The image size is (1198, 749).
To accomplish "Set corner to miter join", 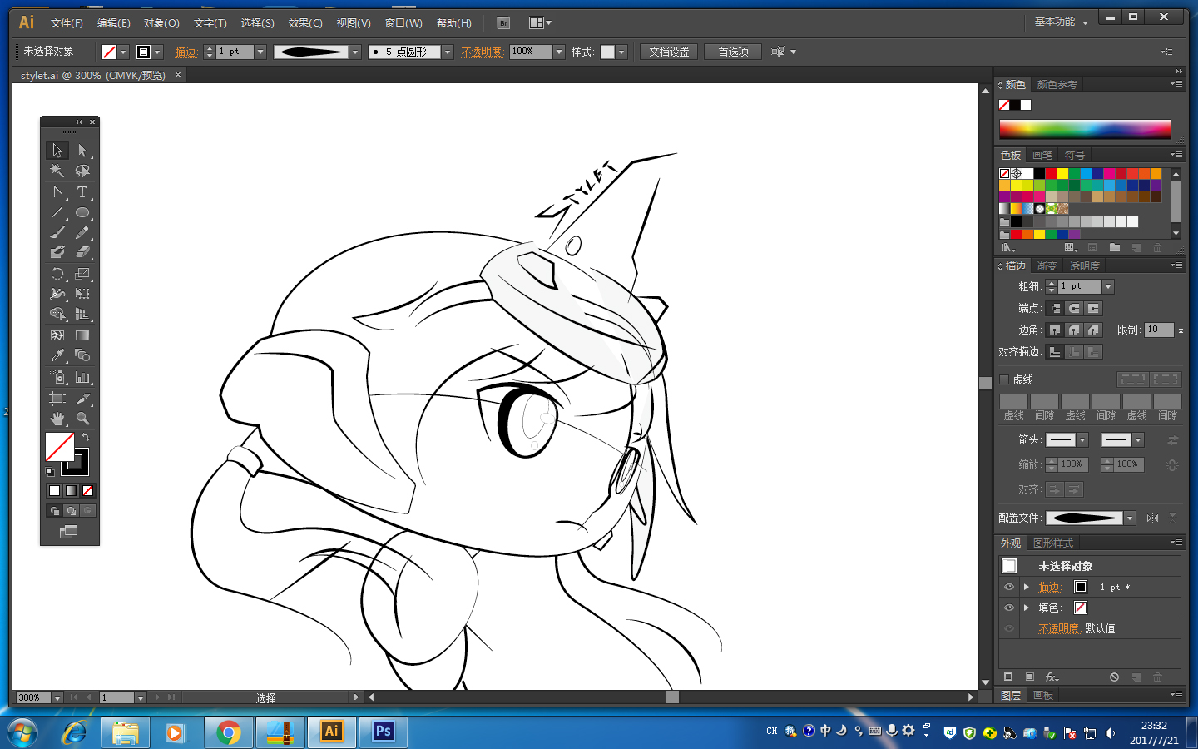I will click(x=1055, y=330).
